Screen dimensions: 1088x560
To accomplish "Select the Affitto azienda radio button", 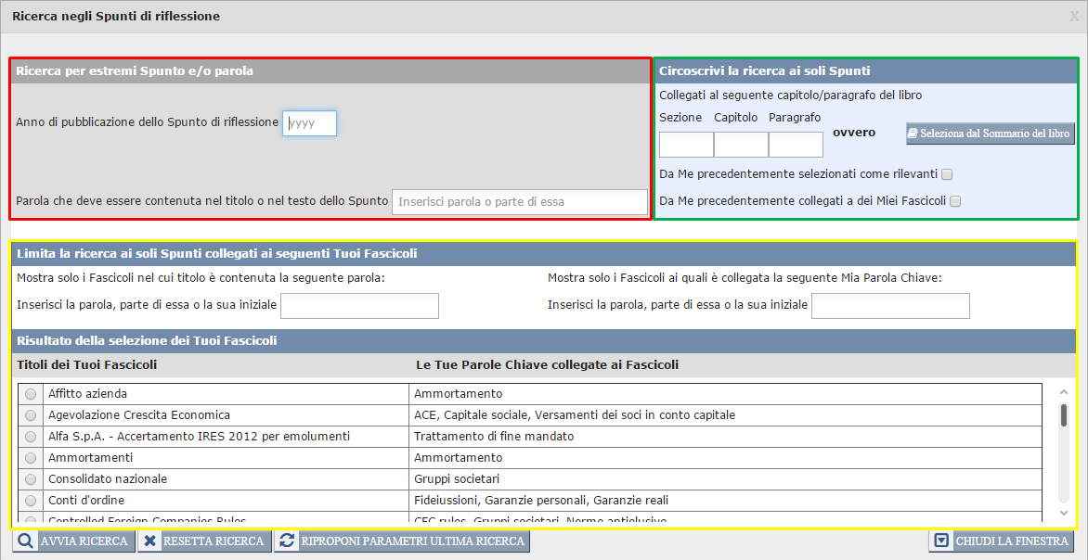I will point(31,394).
